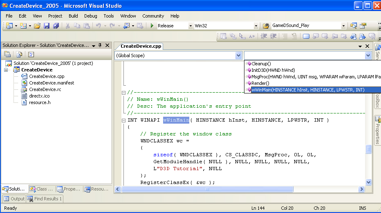The height and width of the screenshot is (213, 381).
Task: Save the current file with the floppy icon
Action: (47, 26)
